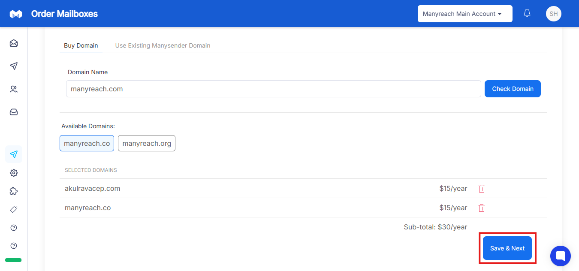Click the Manyreach logo icon
Image resolution: width=579 pixels, height=271 pixels.
pos(16,14)
